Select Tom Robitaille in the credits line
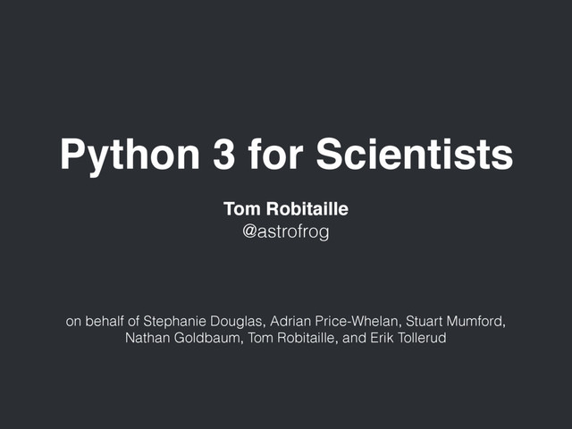 [x=290, y=338]
